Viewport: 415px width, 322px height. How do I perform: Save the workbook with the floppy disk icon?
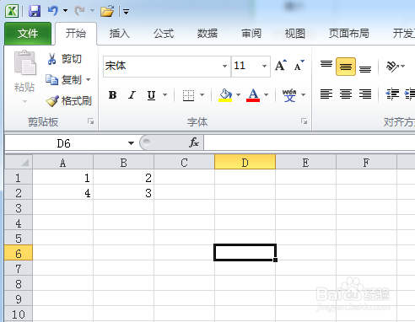pyautogui.click(x=35, y=11)
